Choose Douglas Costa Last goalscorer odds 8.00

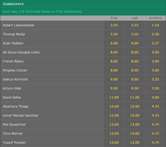tap(135, 52)
